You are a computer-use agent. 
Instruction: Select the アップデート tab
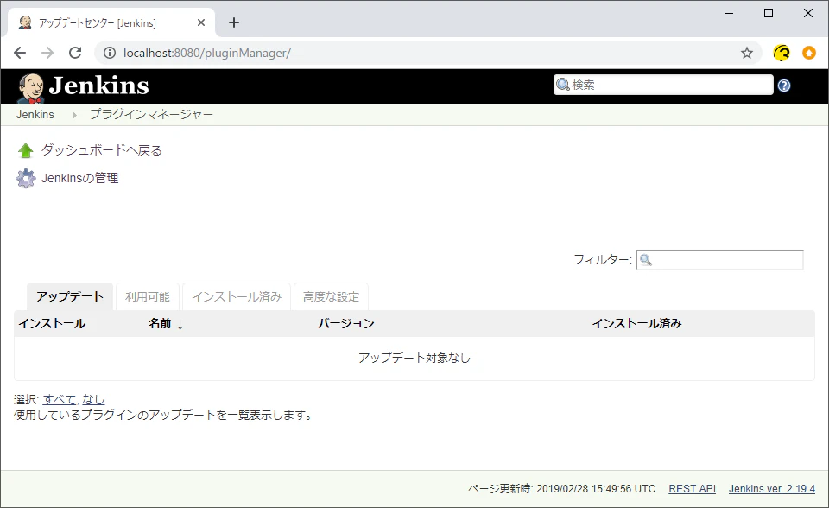(70, 297)
